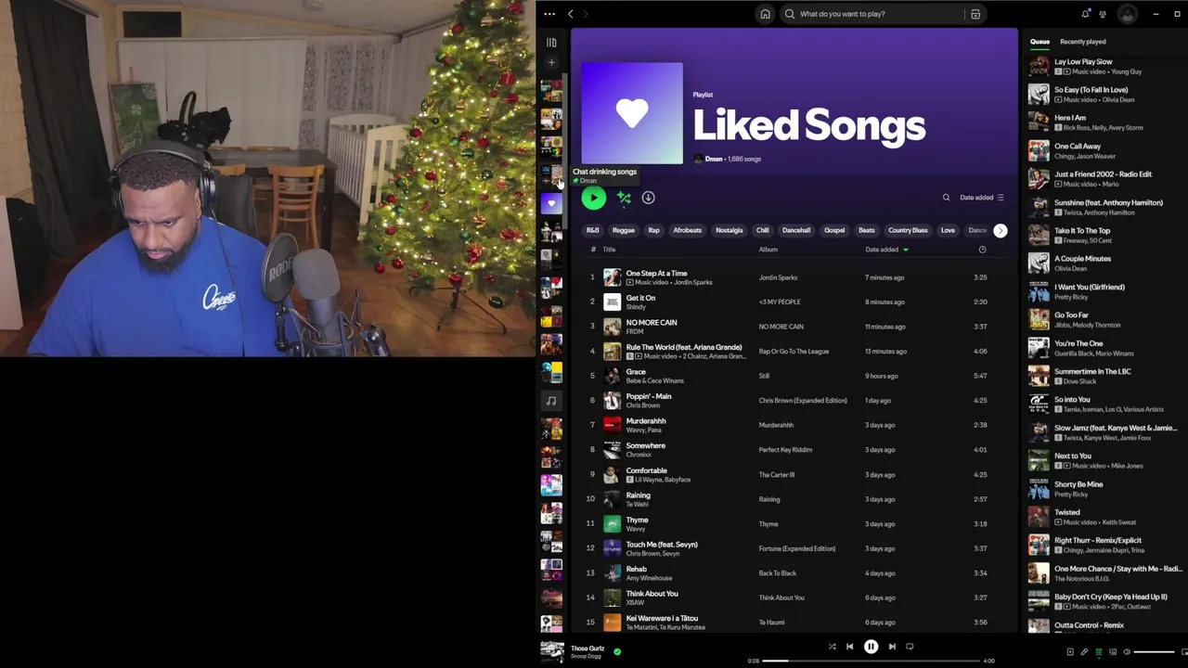Open the Browse icon in search bar
This screenshot has height=668, width=1188.
pos(975,14)
